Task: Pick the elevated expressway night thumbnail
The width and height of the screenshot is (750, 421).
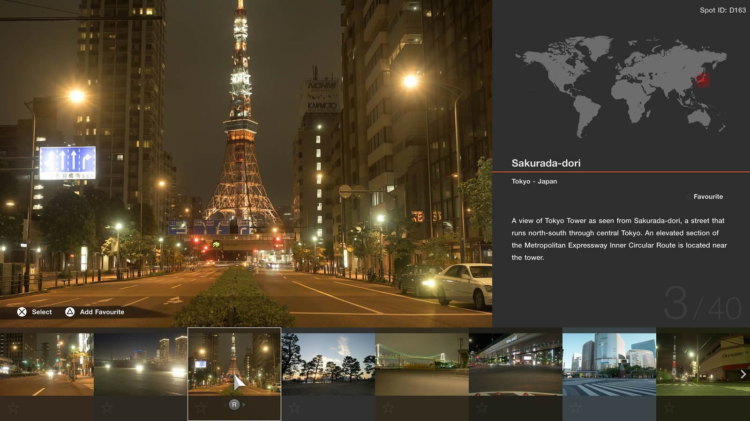Action: point(516,364)
